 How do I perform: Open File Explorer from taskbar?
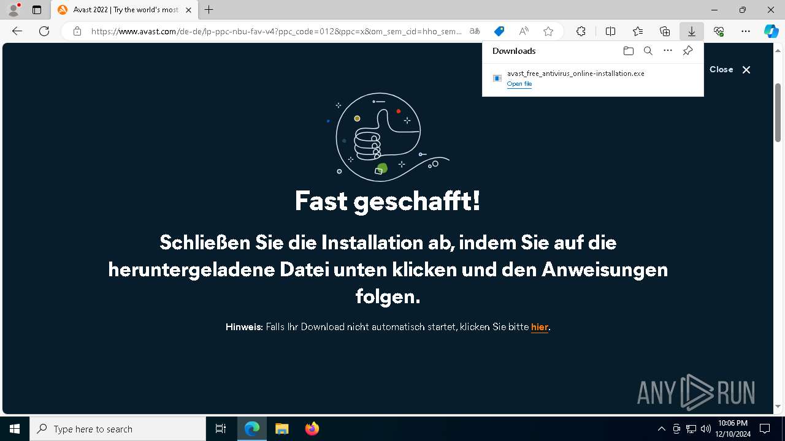[x=282, y=429]
